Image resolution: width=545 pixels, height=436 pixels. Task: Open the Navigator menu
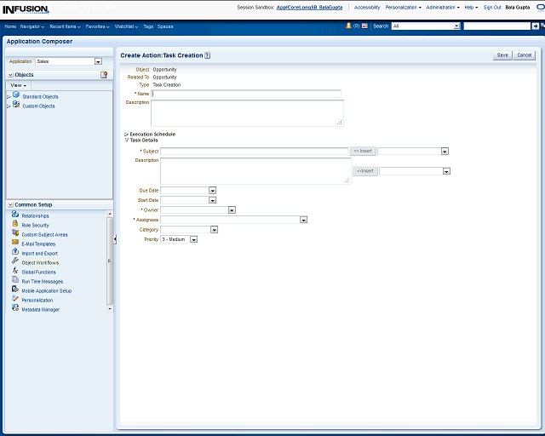(x=32, y=26)
